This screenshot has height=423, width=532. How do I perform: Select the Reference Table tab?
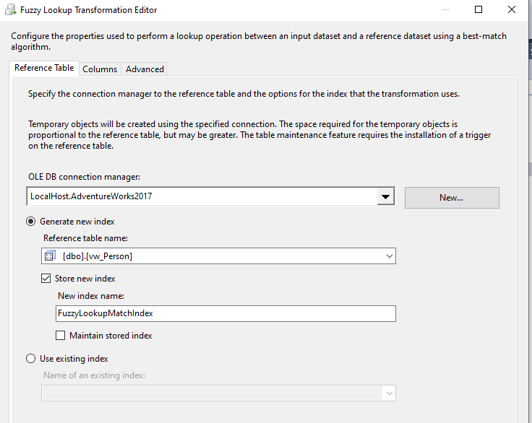pyautogui.click(x=44, y=68)
